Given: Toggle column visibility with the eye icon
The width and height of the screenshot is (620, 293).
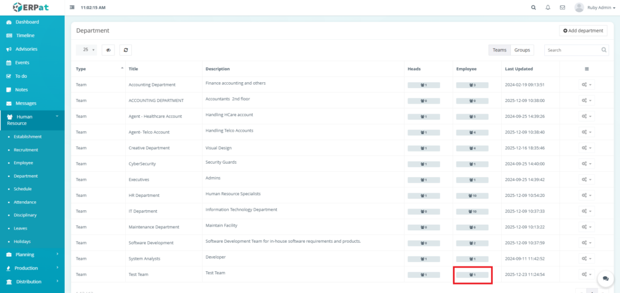Looking at the screenshot, I should click(x=108, y=50).
